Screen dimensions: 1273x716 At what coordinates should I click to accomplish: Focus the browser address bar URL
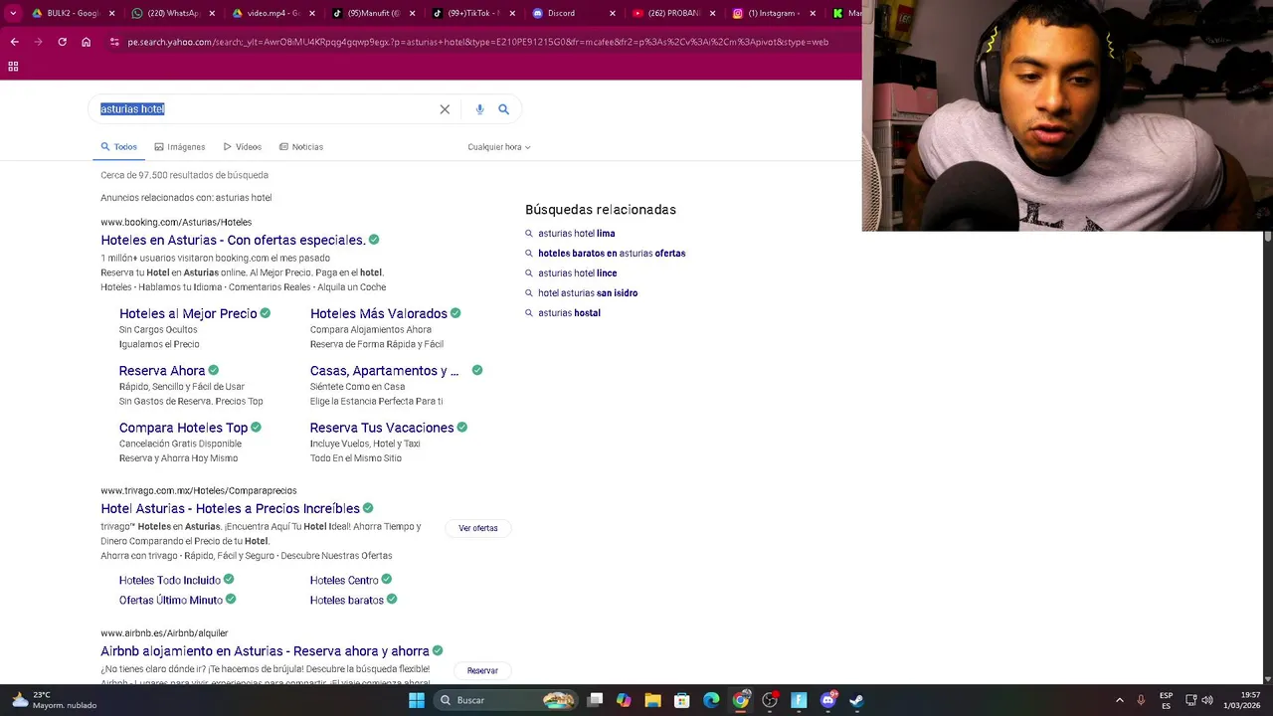477,42
